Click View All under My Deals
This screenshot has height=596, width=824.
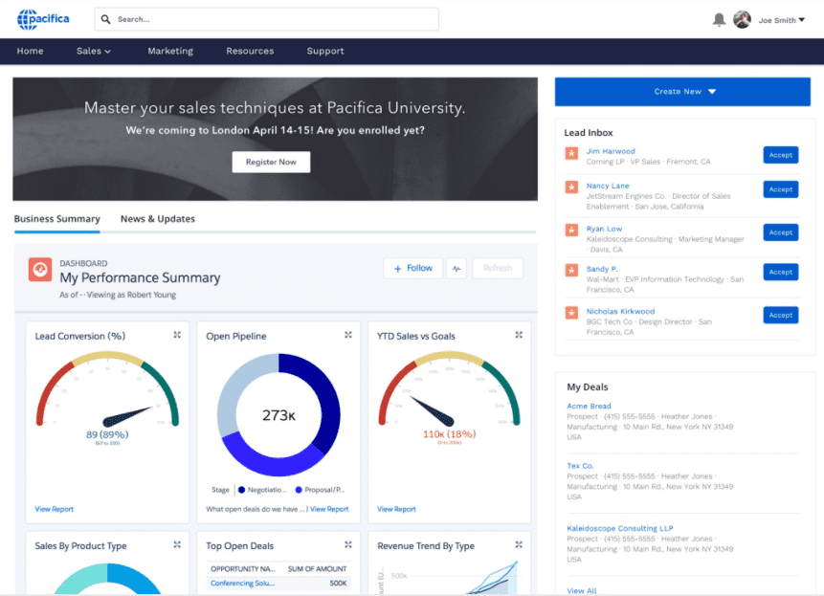click(x=582, y=591)
